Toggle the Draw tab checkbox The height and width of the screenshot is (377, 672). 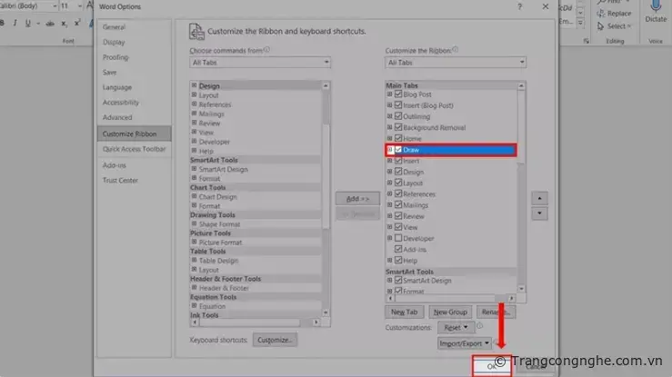(x=398, y=149)
